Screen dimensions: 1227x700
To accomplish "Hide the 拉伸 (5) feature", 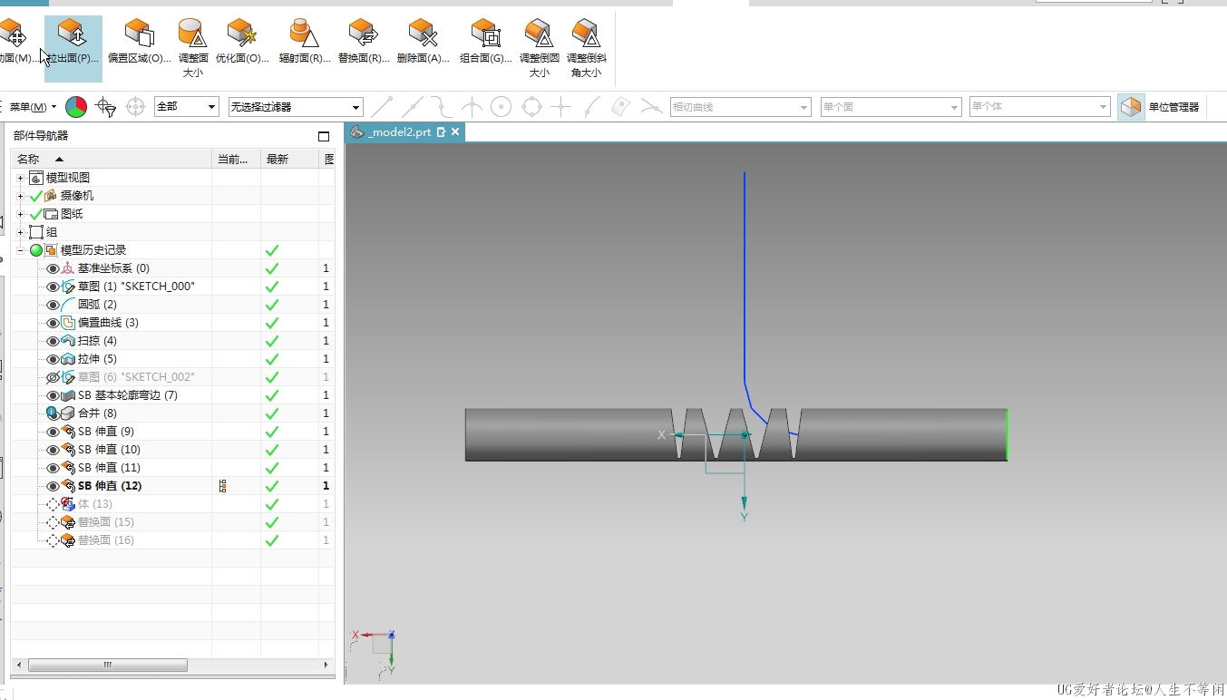I will (53, 359).
